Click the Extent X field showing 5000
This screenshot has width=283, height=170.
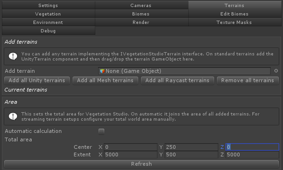pyautogui.click(x=131, y=155)
